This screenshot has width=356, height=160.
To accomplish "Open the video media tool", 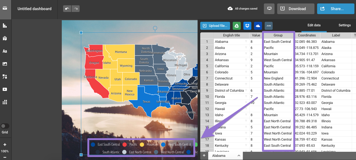I will (5, 89).
